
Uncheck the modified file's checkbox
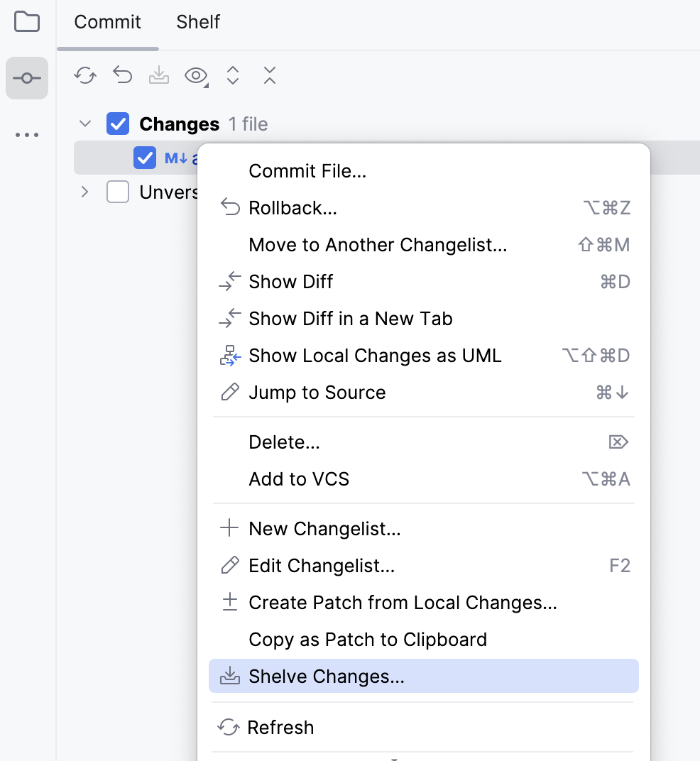click(145, 158)
